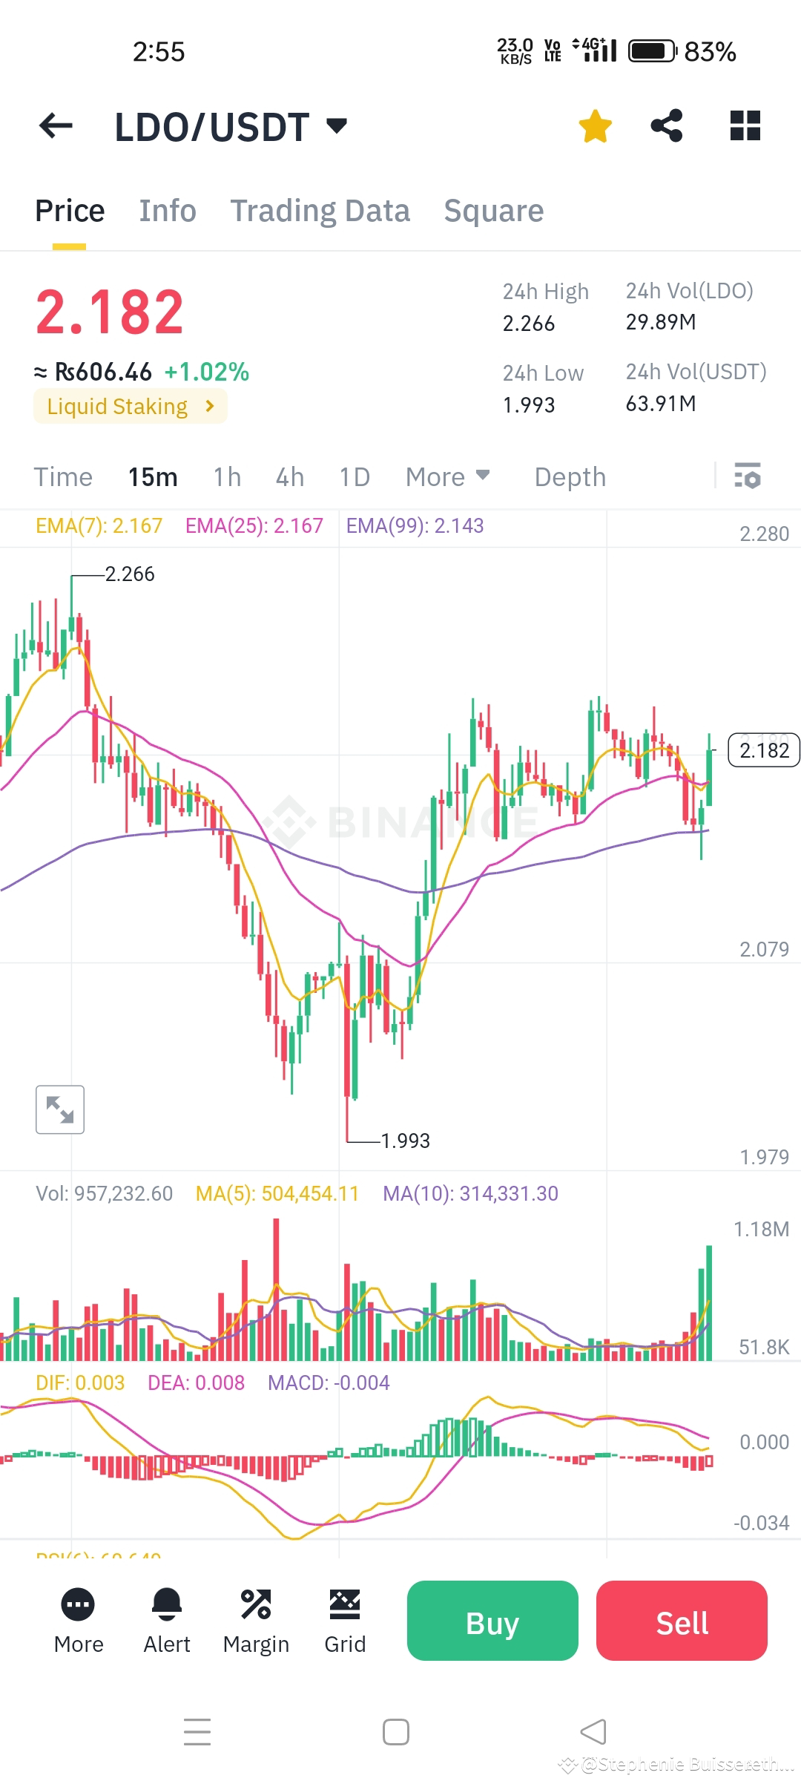Select the Square tab
This screenshot has height=1781, width=801.
coord(493,210)
